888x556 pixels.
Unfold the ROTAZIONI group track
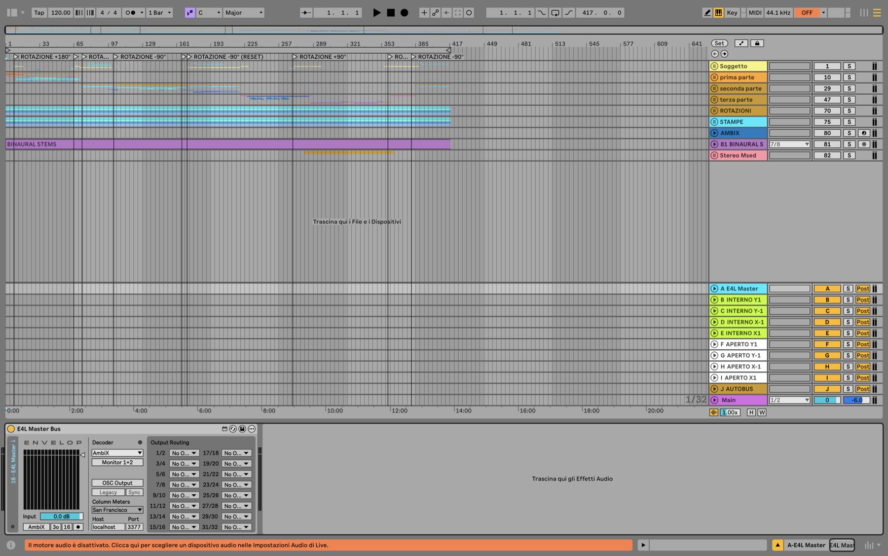(714, 111)
